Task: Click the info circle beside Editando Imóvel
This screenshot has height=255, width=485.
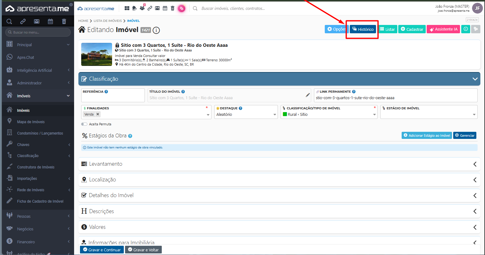Action: point(156,30)
